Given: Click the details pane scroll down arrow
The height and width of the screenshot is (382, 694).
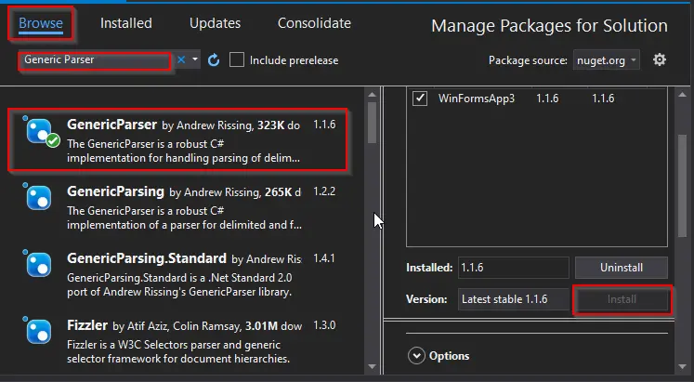Looking at the screenshot, I should [682, 366].
